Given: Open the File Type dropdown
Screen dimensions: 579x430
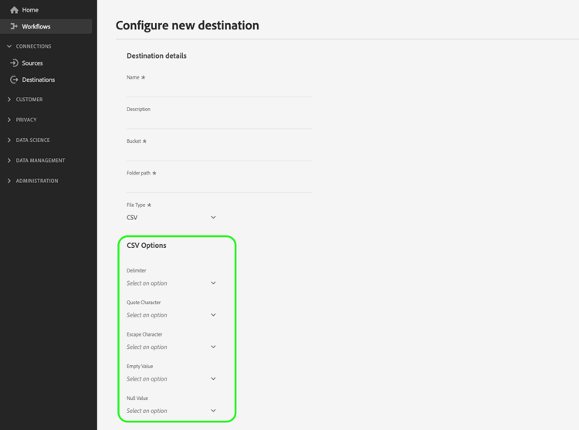Looking at the screenshot, I should [171, 218].
